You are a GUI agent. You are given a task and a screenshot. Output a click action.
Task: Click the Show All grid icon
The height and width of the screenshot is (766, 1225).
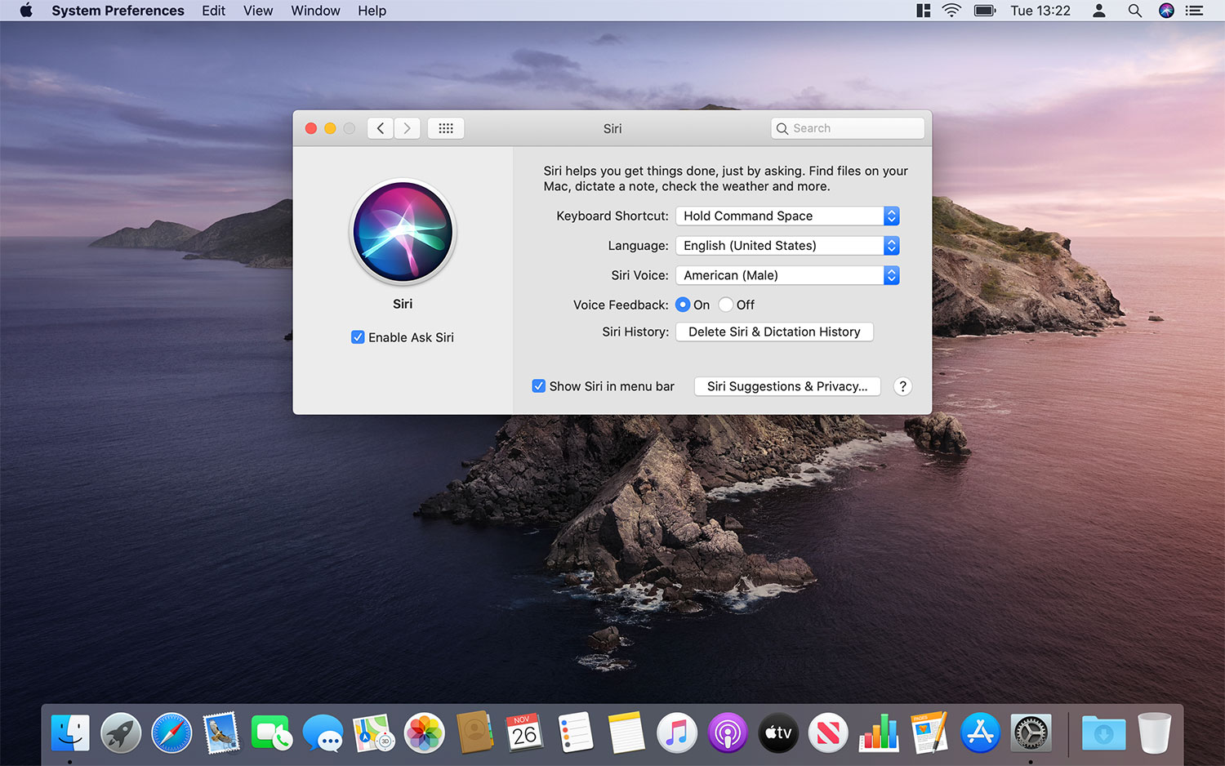[x=446, y=128]
